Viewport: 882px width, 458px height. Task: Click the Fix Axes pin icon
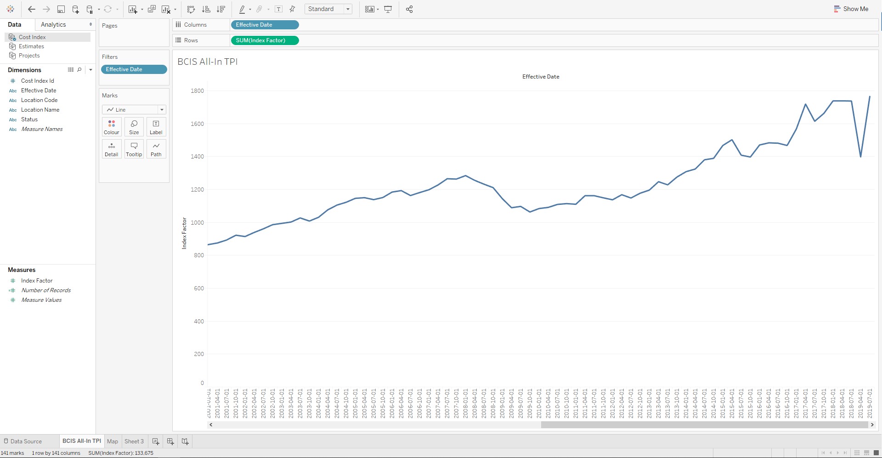(x=292, y=9)
